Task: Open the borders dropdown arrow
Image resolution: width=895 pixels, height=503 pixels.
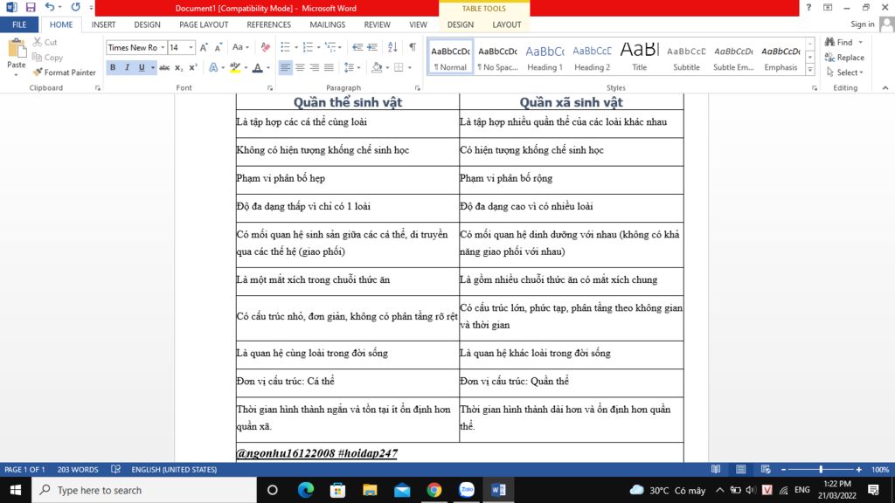Action: 410,67
